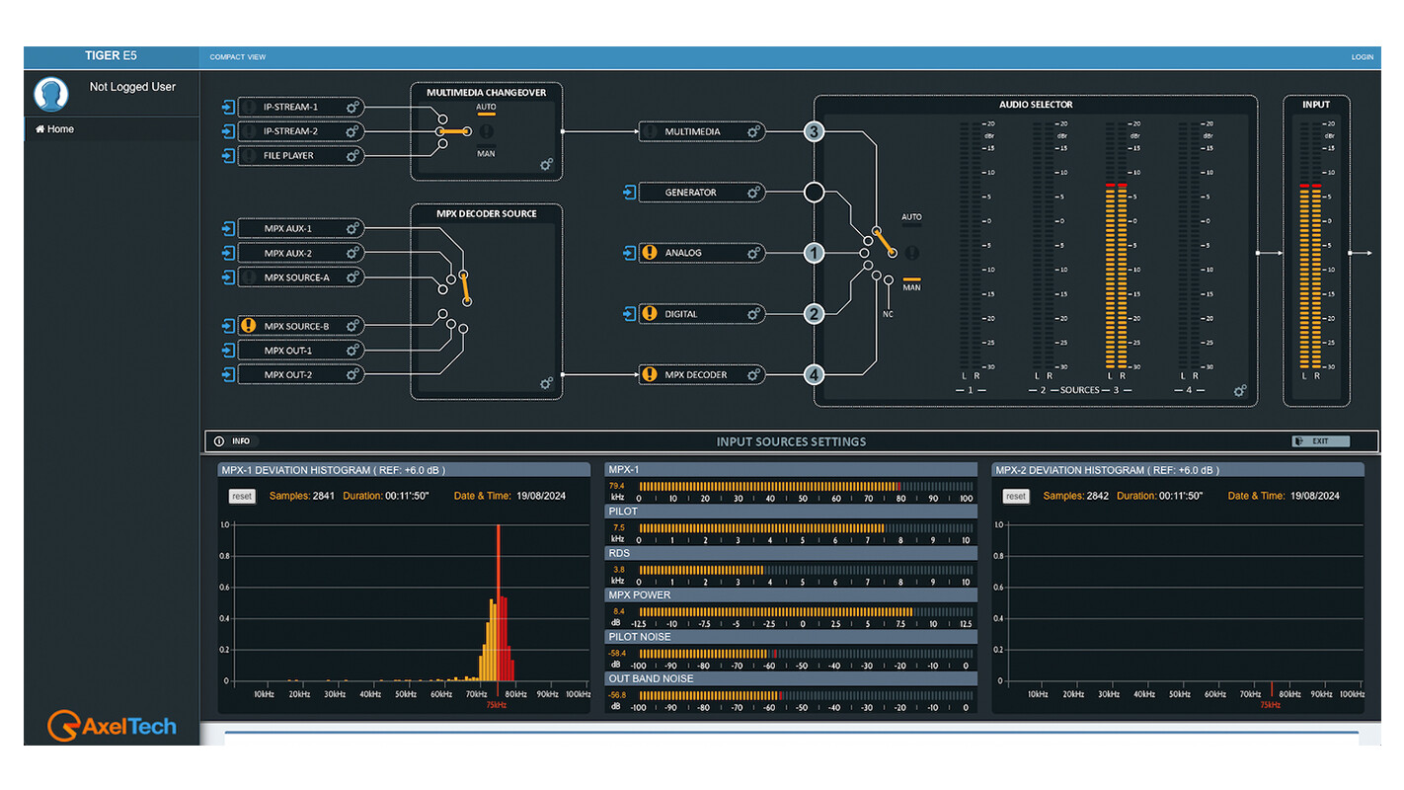Screen dimensions: 1404x790
Task: Expand the INFO section
Action: [233, 441]
